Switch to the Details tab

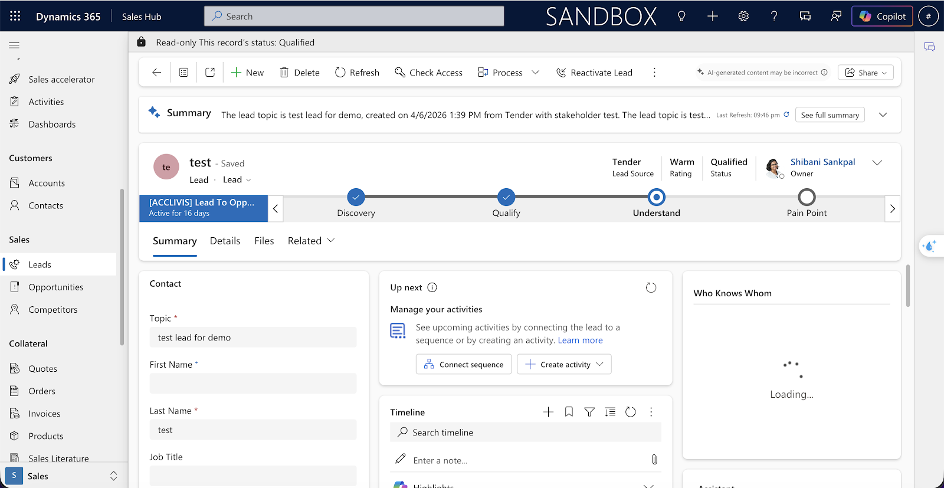[x=225, y=241]
